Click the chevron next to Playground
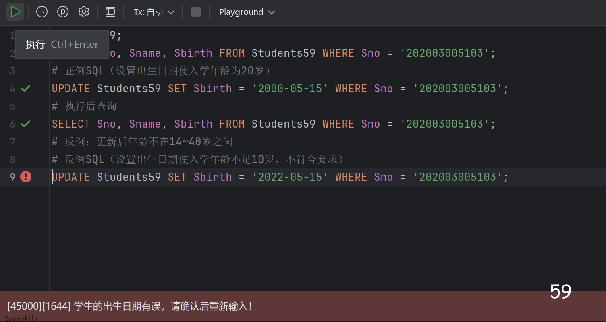 click(x=272, y=12)
